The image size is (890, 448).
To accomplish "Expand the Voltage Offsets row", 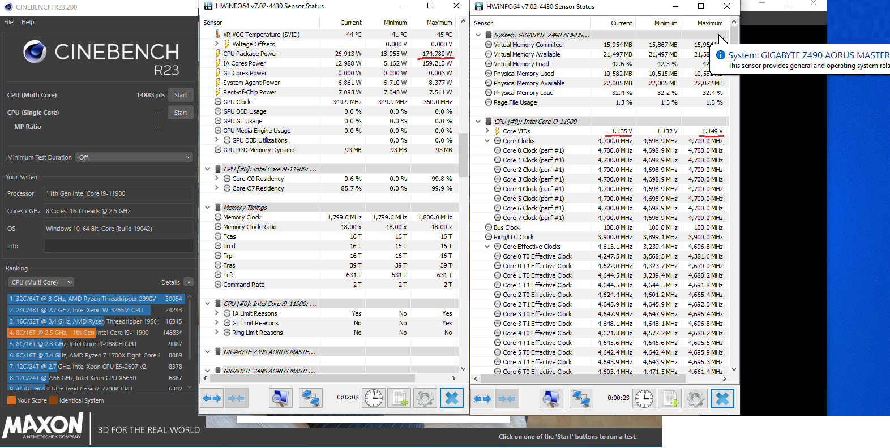I will coord(216,44).
